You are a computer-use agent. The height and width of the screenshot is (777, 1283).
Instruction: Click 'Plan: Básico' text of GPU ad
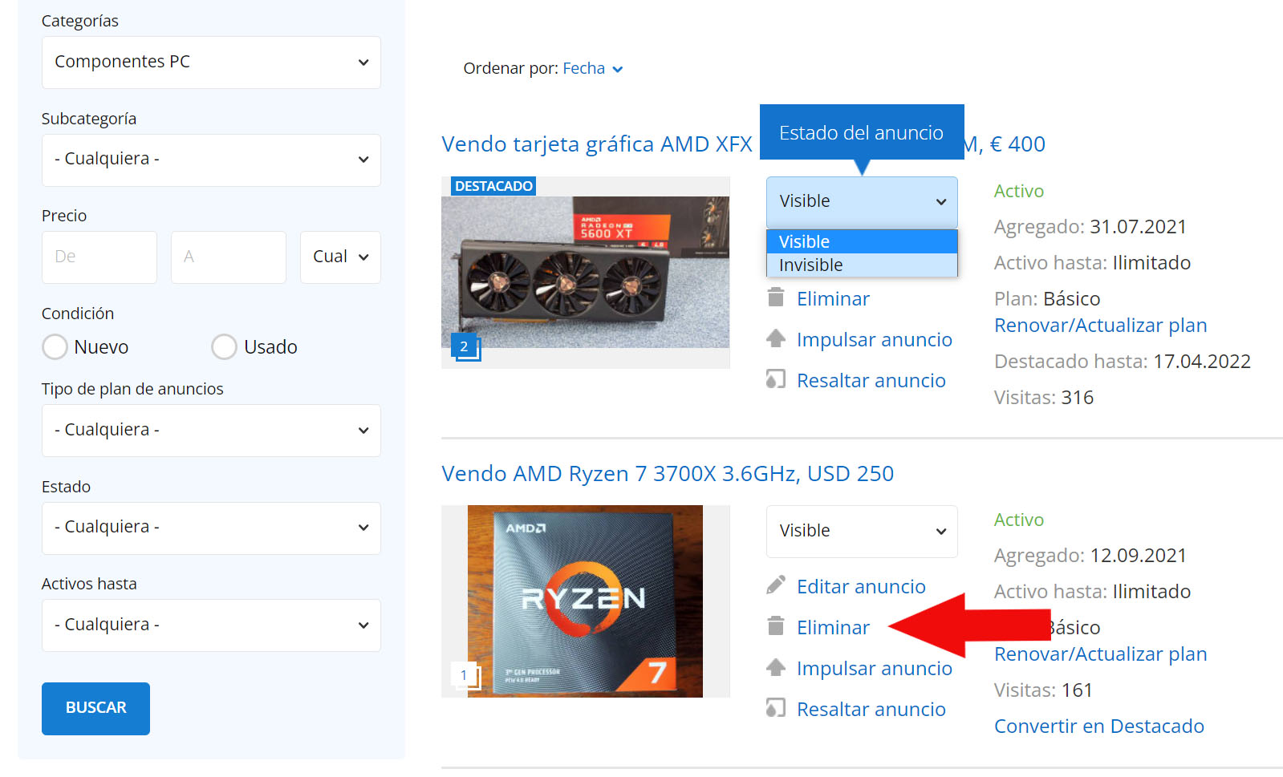click(1047, 299)
